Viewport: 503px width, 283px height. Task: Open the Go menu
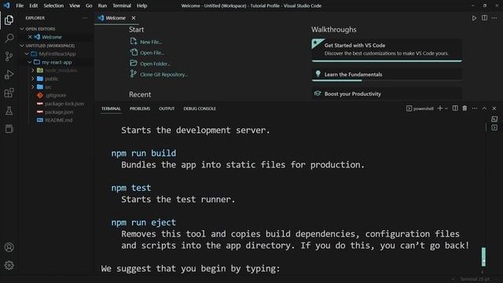point(89,6)
